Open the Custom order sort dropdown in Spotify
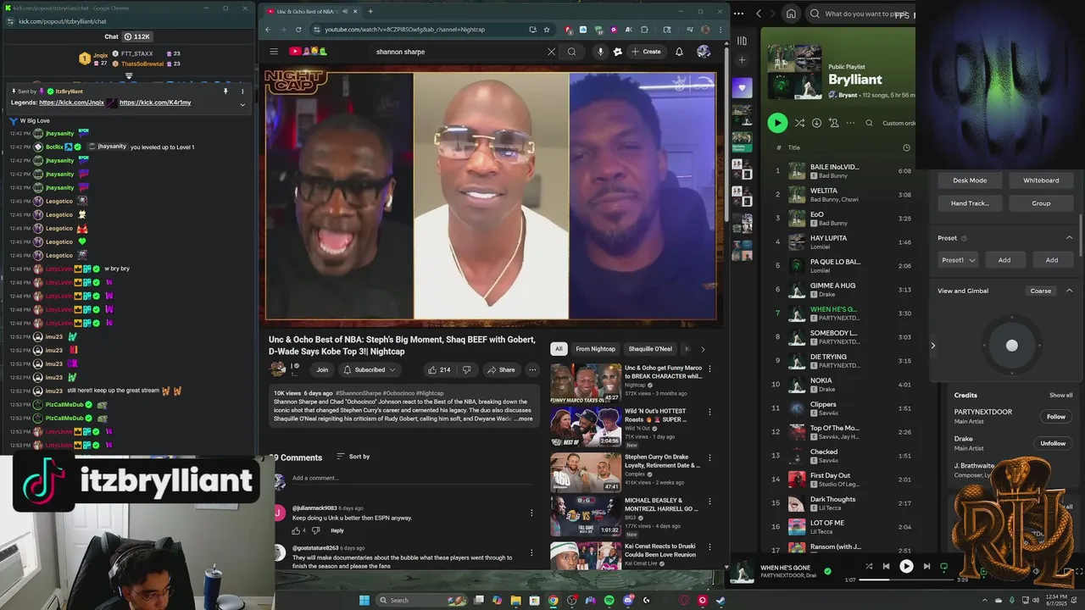 click(x=899, y=123)
